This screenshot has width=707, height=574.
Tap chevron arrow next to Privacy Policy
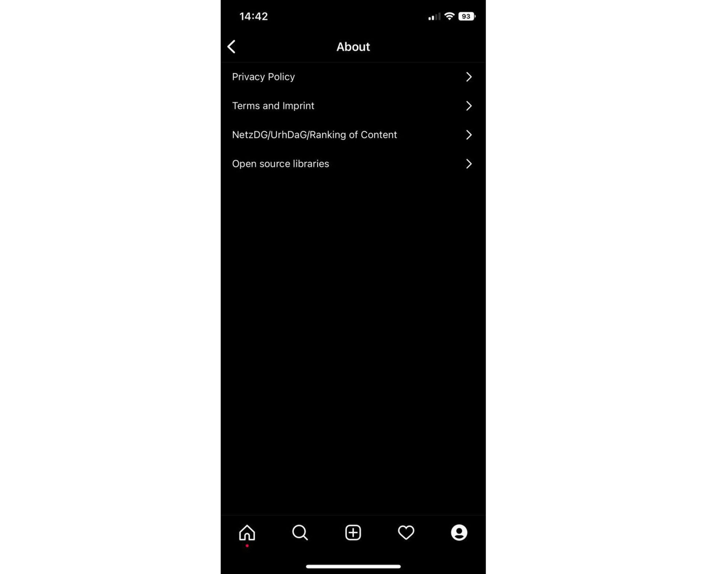tap(469, 76)
